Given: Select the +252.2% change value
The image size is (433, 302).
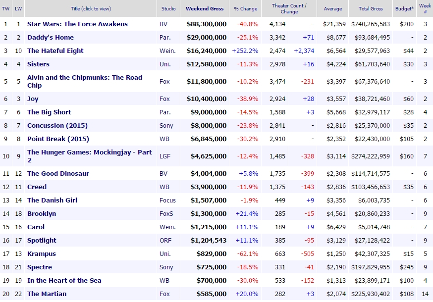Looking at the screenshot, I should click(x=245, y=51).
